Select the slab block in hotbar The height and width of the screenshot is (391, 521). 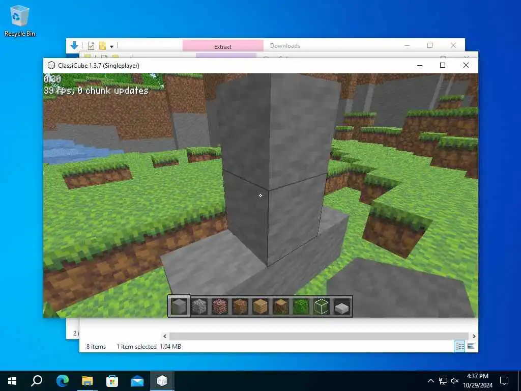coord(341,306)
